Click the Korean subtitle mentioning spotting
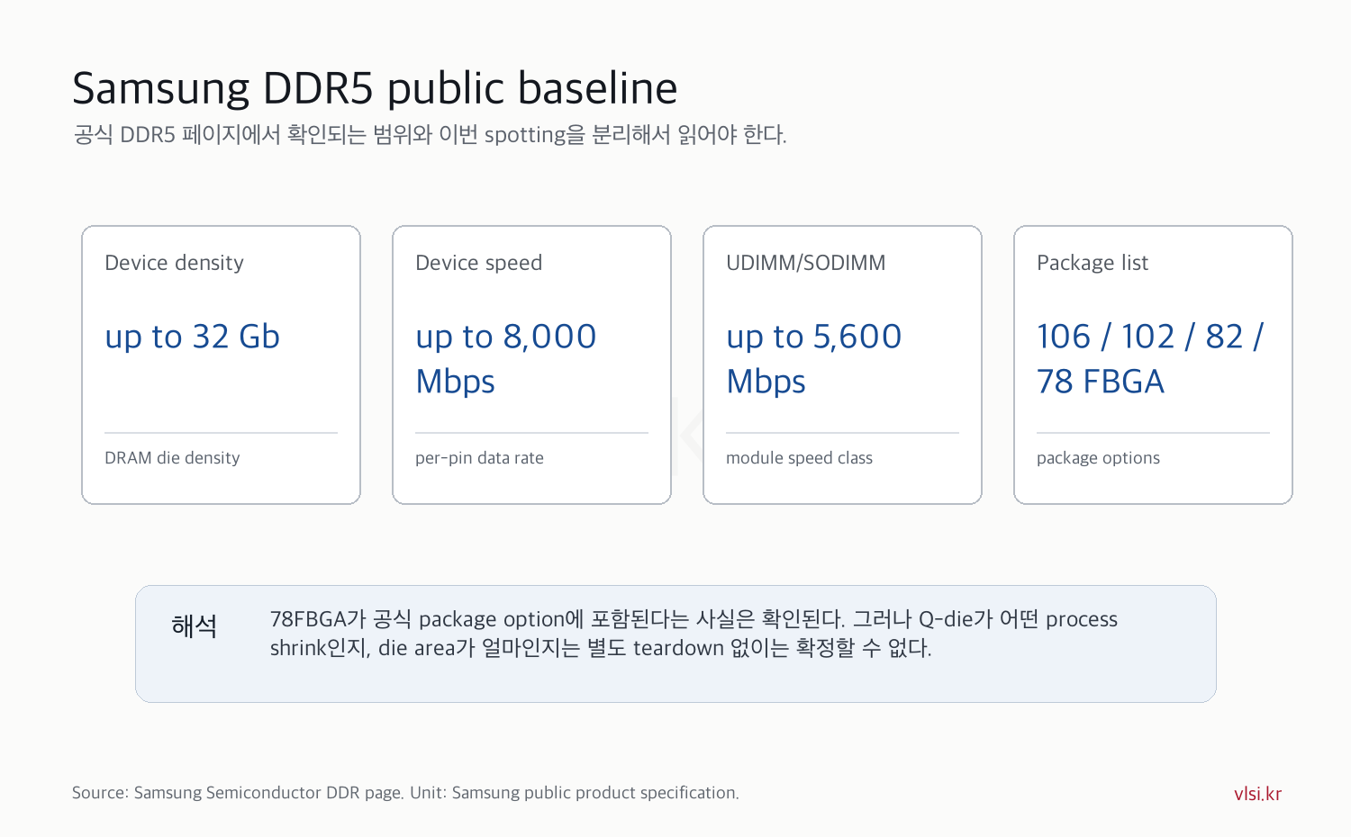Screen dimensions: 1351x837 430,135
